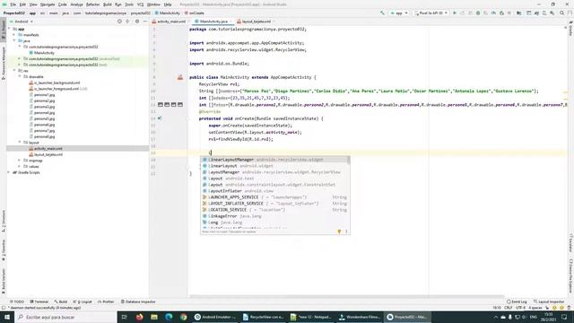This screenshot has height=323, width=574.
Task: Open the Build Variants side tab
Action: point(4,281)
